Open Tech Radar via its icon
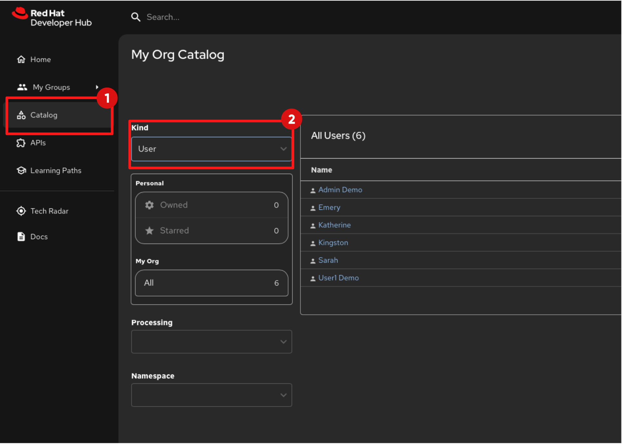 coord(21,211)
